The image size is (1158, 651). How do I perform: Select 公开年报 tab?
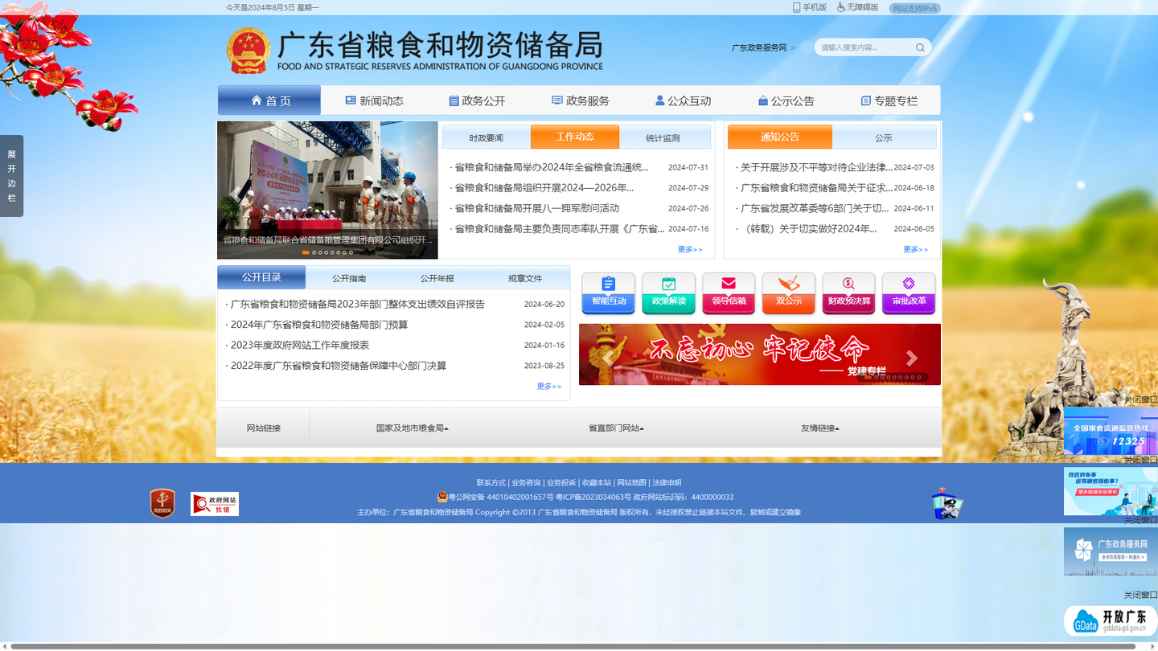coord(437,278)
